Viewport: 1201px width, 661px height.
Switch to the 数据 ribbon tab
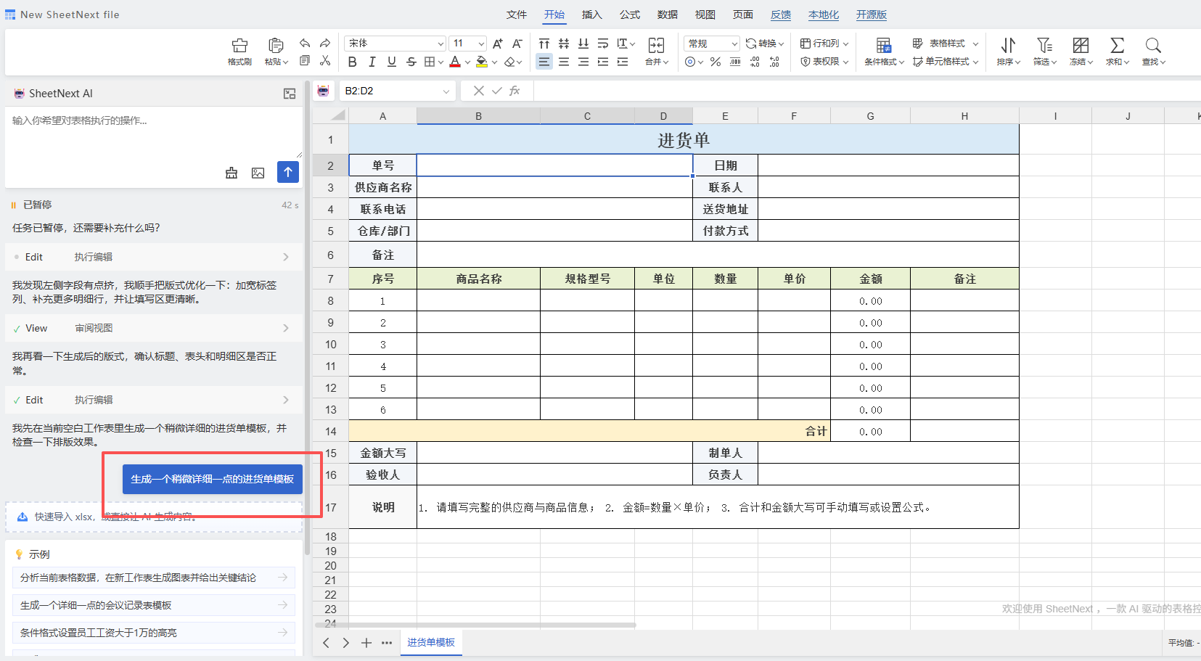click(x=668, y=15)
